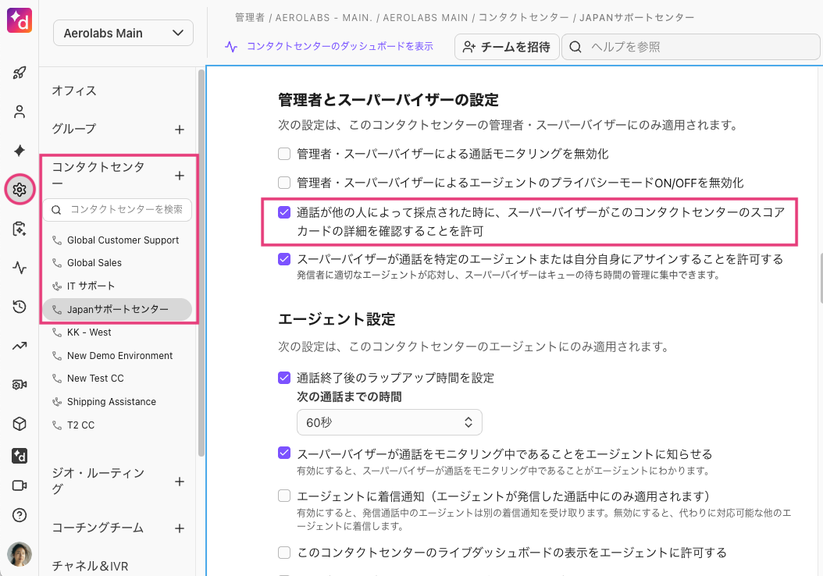Toggle 通話モニタリングを無効化 checkbox
The width and height of the screenshot is (823, 576).
(x=284, y=154)
